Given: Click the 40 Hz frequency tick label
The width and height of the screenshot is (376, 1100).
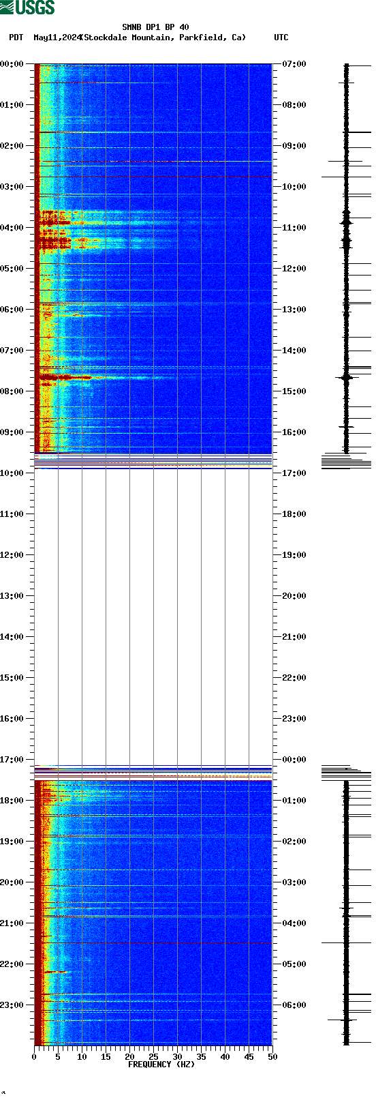Looking at the screenshot, I should (225, 1057).
